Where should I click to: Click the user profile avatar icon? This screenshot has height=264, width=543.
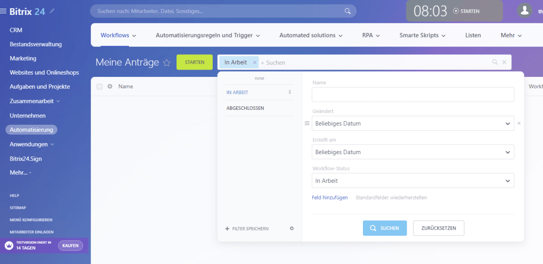tap(524, 11)
